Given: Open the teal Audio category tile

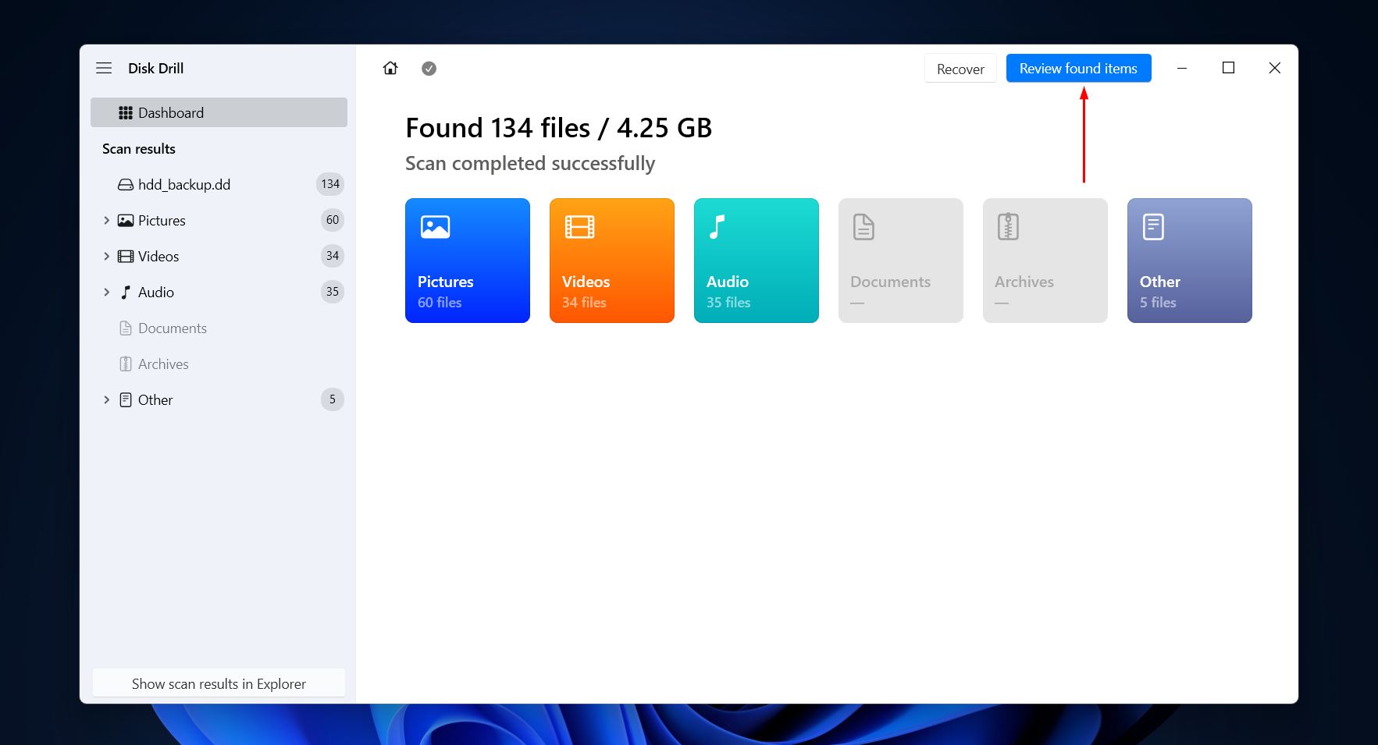Looking at the screenshot, I should (756, 261).
